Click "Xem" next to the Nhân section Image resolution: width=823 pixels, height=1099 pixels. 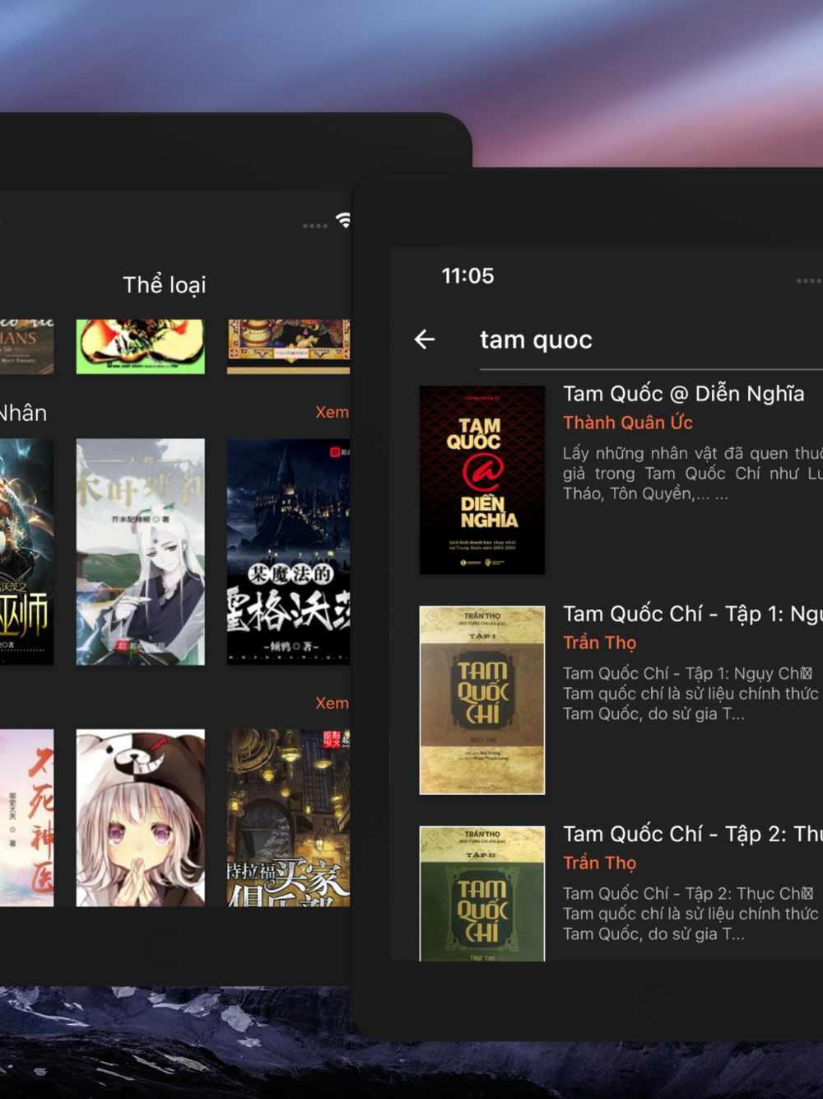coord(332,412)
